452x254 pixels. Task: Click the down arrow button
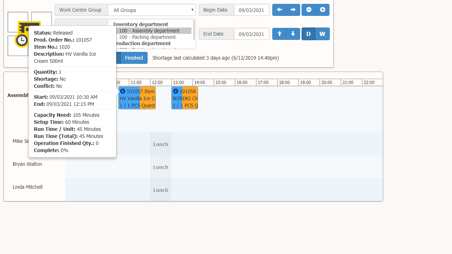pos(293,34)
